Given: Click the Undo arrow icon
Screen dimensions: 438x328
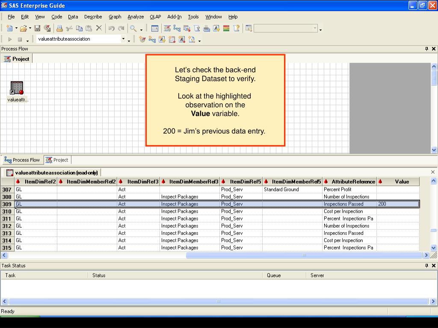Looking at the screenshot, I should [x=112, y=28].
